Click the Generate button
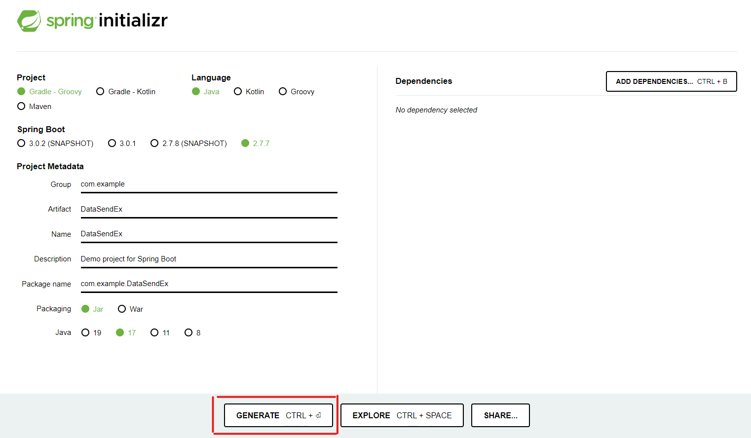Screen dimensions: 751x438 tap(278, 415)
